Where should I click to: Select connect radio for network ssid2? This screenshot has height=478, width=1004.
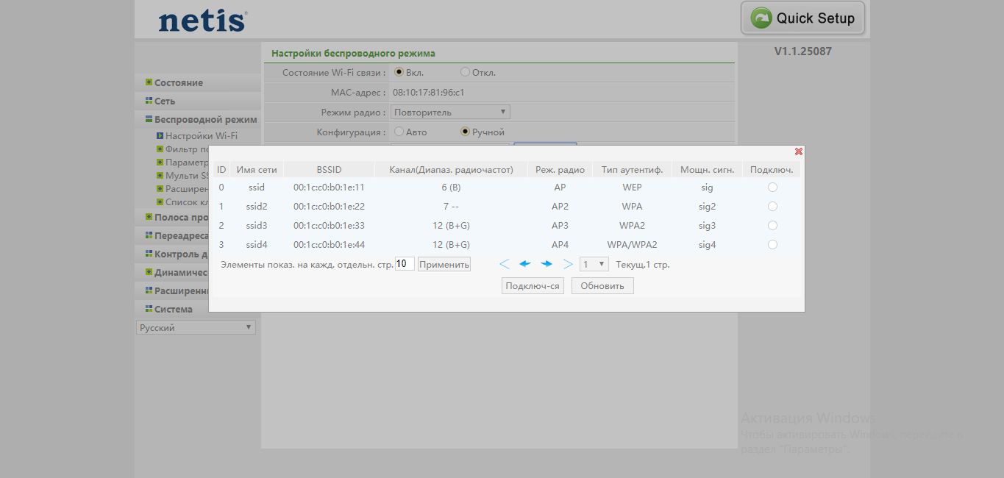[772, 207]
